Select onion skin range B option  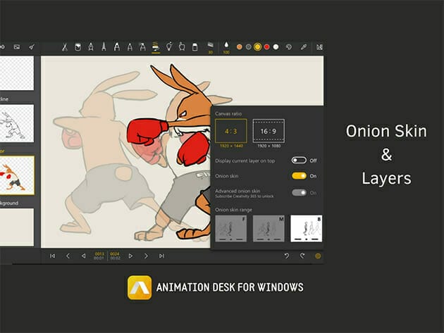tap(306, 229)
